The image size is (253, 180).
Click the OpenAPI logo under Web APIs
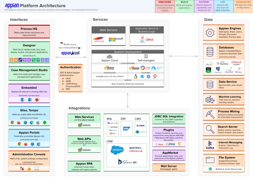click(x=84, y=150)
